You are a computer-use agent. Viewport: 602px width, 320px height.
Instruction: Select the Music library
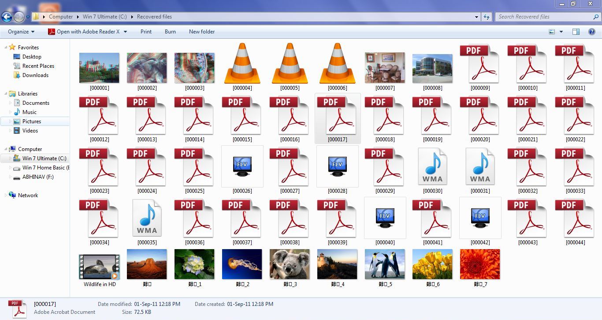point(30,112)
